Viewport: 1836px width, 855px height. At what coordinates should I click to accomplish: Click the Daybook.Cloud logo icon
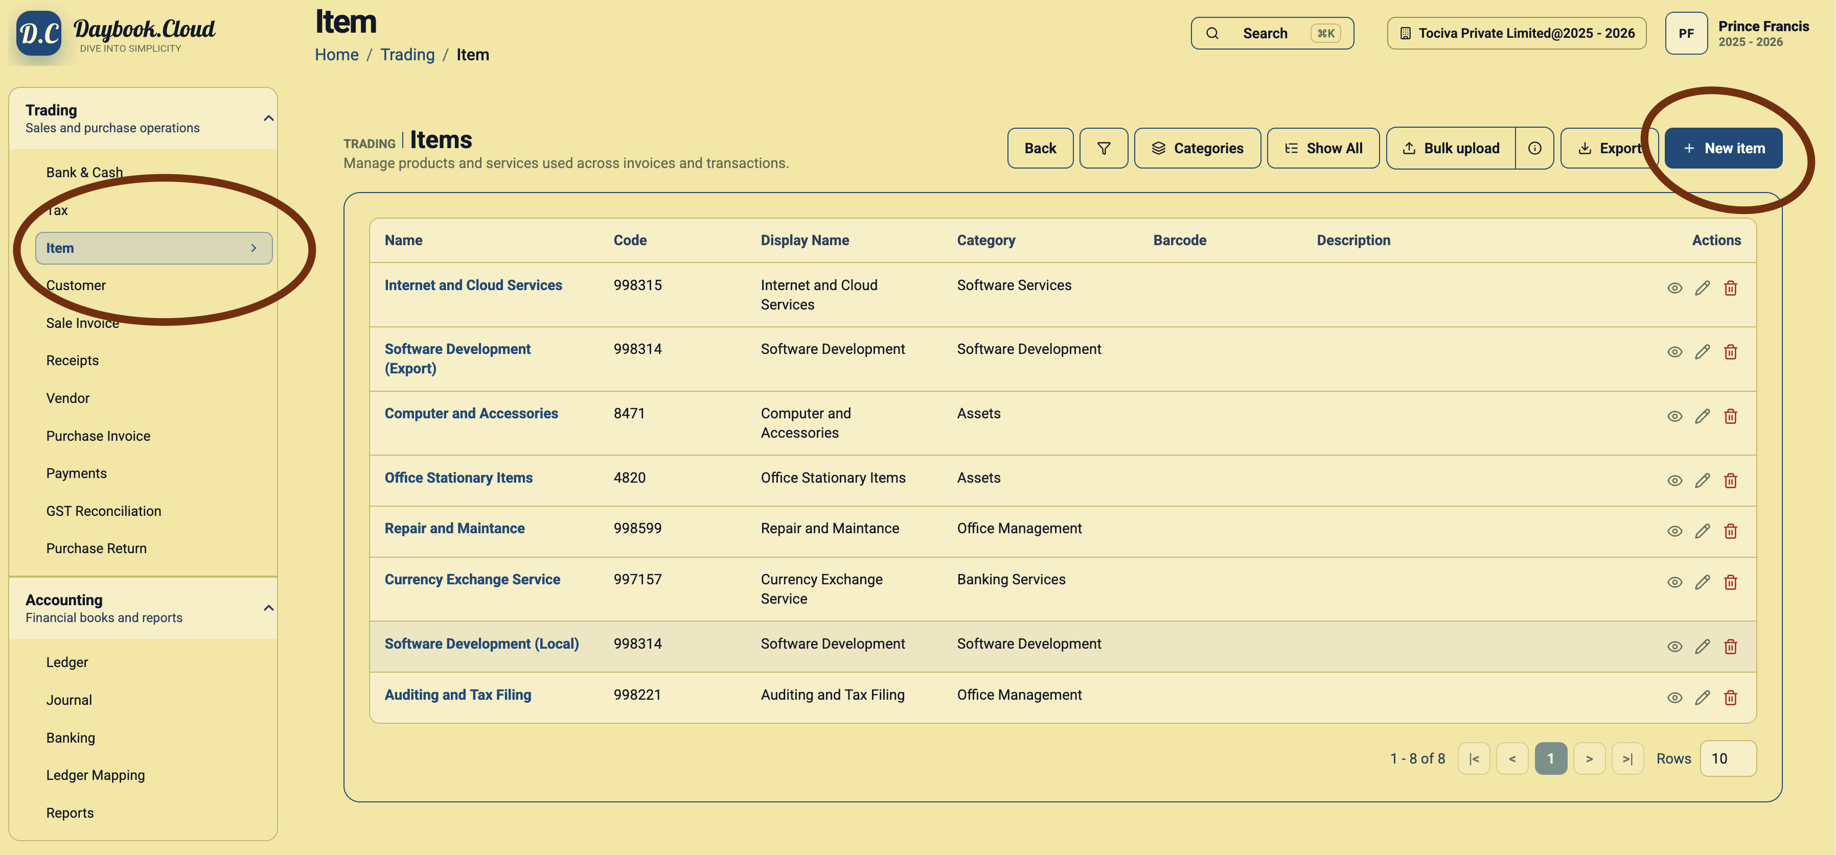tap(38, 34)
